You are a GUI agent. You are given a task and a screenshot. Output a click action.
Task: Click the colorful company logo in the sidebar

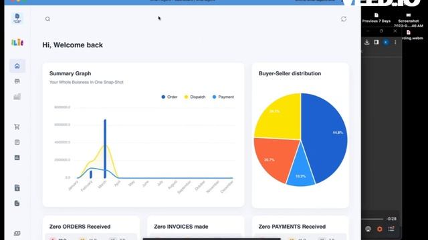pos(17,43)
